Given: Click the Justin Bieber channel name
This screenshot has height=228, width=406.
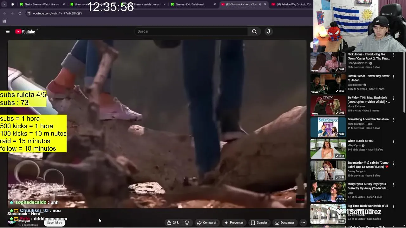Looking at the screenshot, I should click(355, 85).
